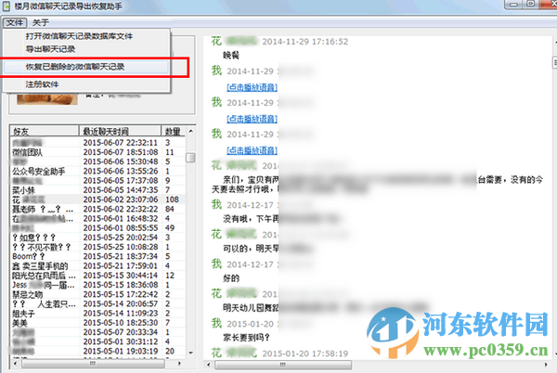Click 恢复已删除的微信聊天记录 menu item
Viewport: 557px width, 373px height.
pyautogui.click(x=86, y=67)
